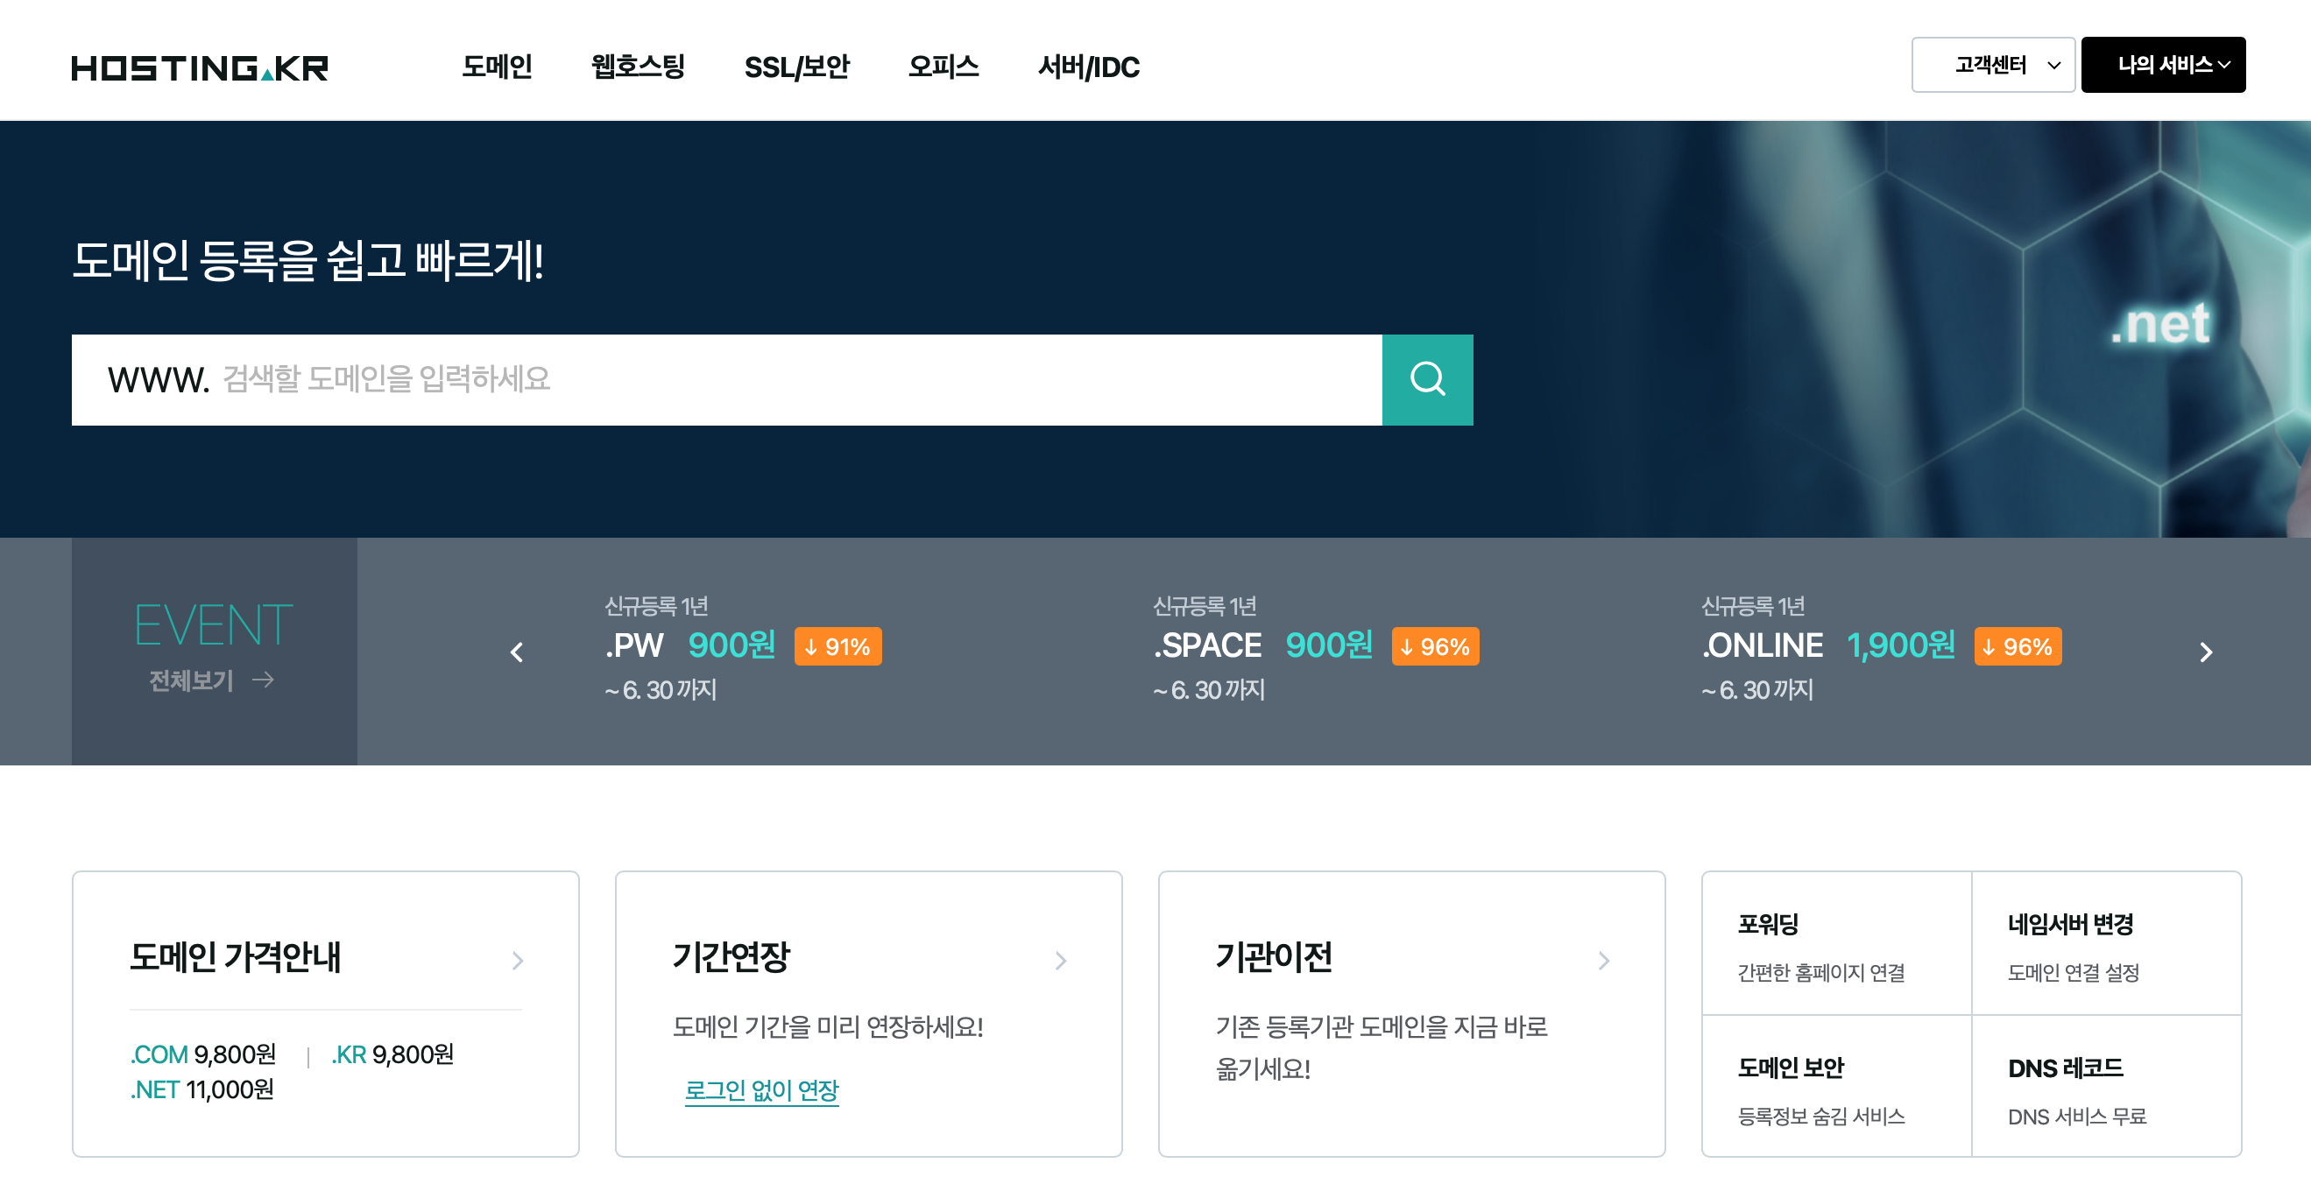The width and height of the screenshot is (2311, 1177).
Task: Click the arrow beside 전체보기 under EVENT
Action: coord(263,680)
